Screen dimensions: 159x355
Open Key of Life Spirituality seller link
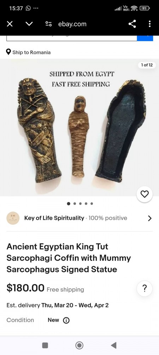point(54,218)
